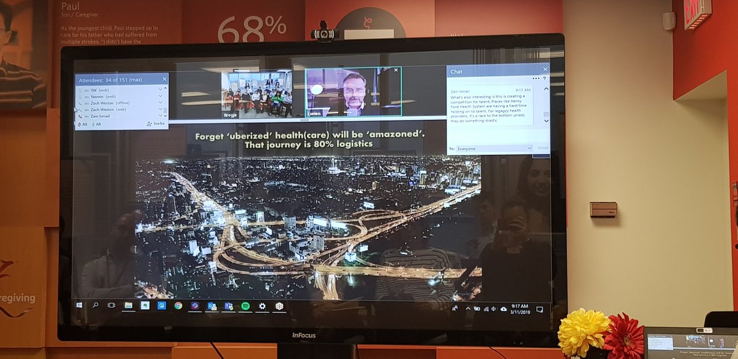Open taskbar search magnifier
Screen dimensions: 738x359
(x=95, y=304)
